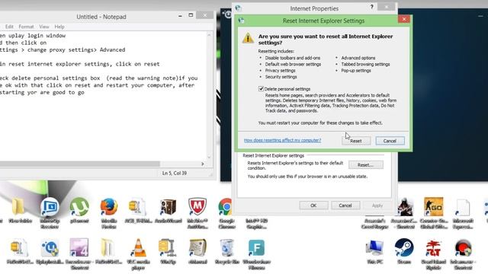Select the notepad-style shortcut beside Recycle Bin
Viewport: 488px width, 274px height.
coord(197,251)
